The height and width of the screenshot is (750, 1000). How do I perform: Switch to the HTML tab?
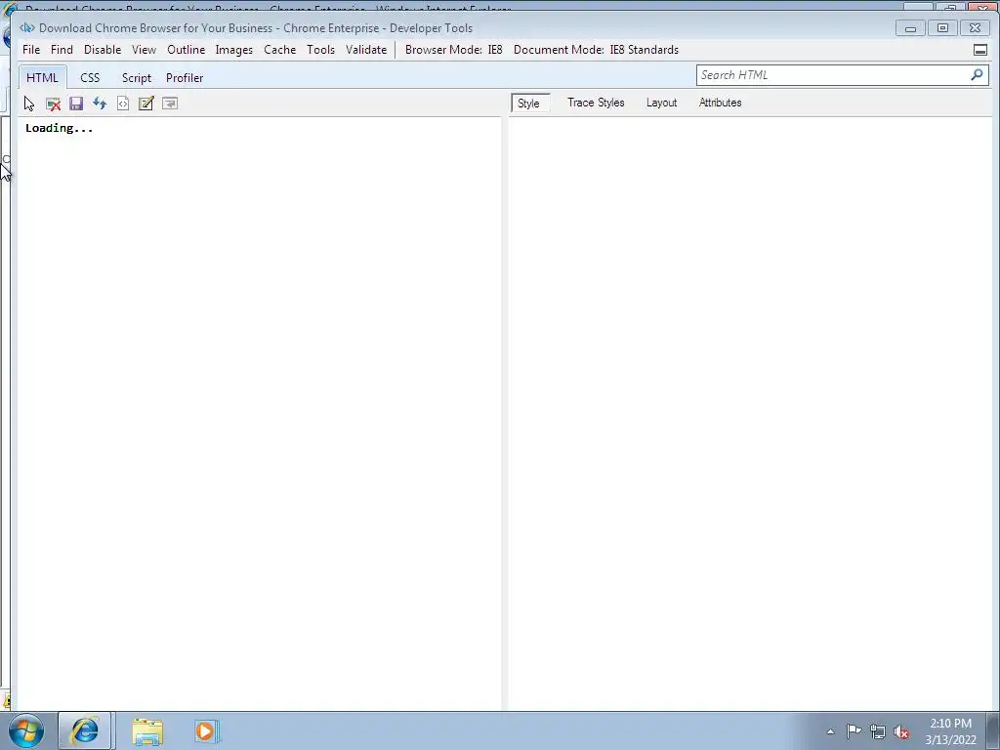(42, 78)
